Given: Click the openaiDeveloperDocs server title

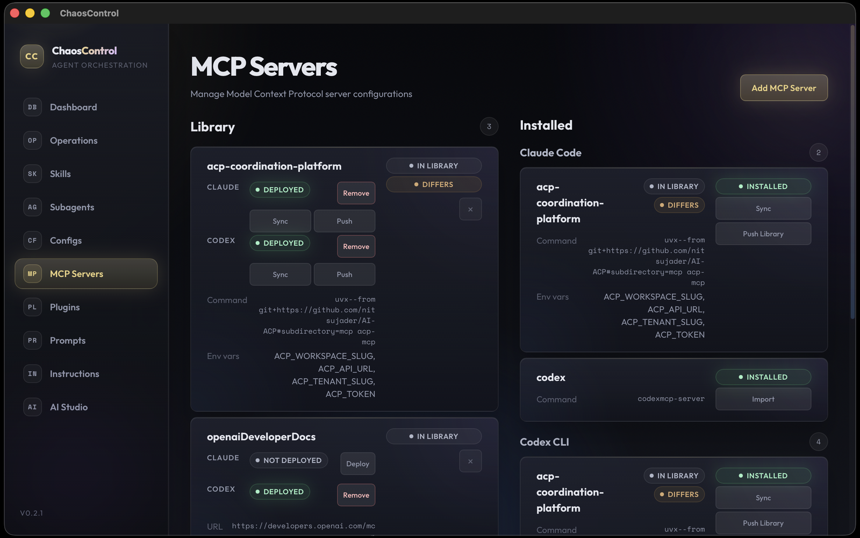Looking at the screenshot, I should (x=261, y=437).
